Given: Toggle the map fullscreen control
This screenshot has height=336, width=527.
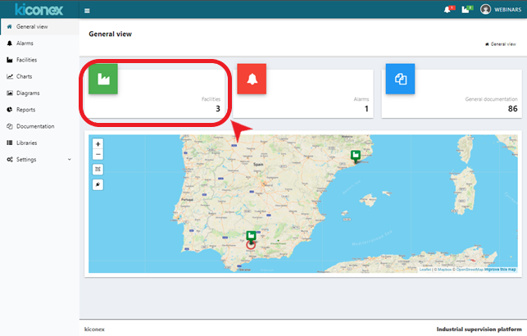Looking at the screenshot, I should (98, 169).
